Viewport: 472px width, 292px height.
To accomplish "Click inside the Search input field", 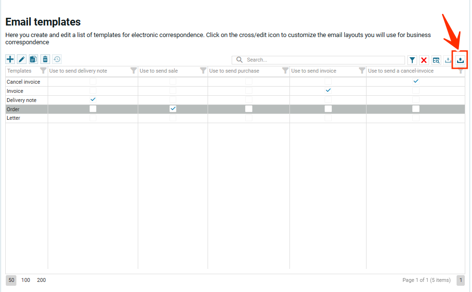I will click(x=323, y=60).
